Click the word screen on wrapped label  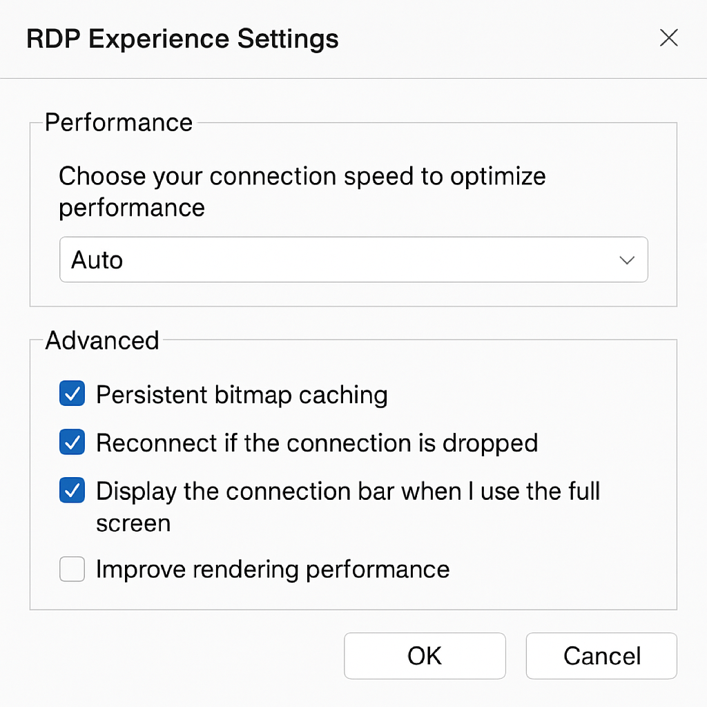tap(133, 523)
